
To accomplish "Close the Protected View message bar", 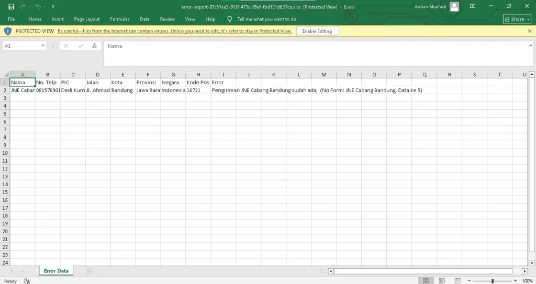I will point(530,31).
